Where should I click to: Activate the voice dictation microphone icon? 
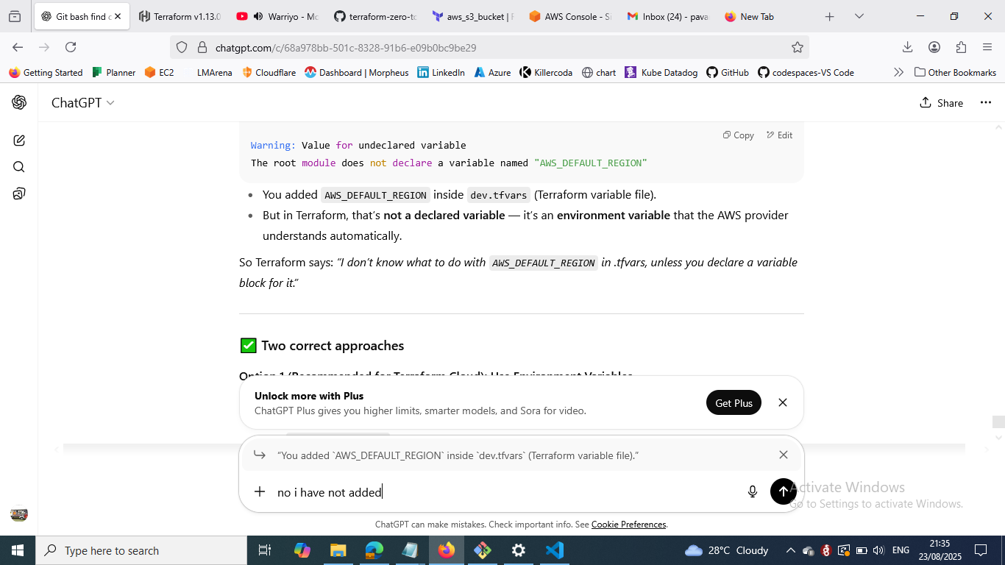click(x=752, y=491)
